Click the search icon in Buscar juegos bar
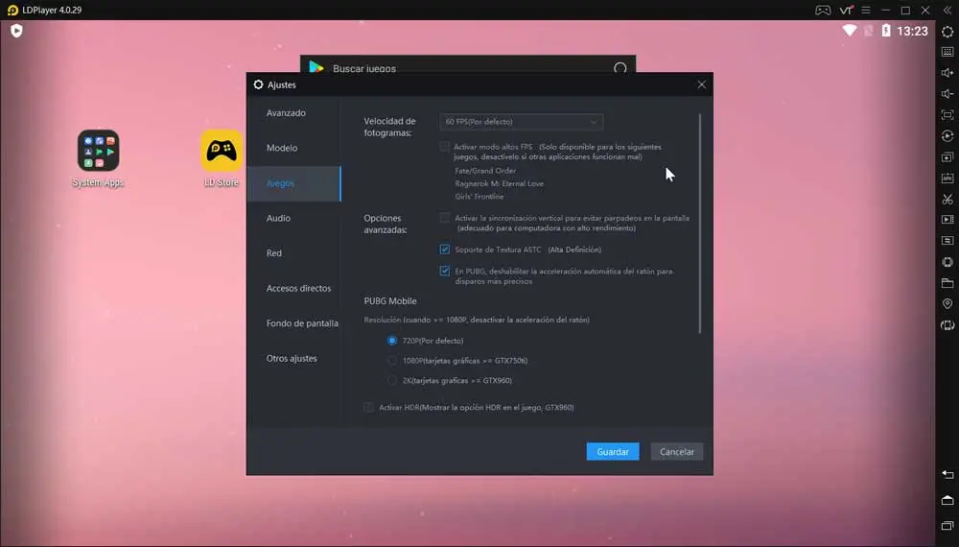 pyautogui.click(x=620, y=68)
